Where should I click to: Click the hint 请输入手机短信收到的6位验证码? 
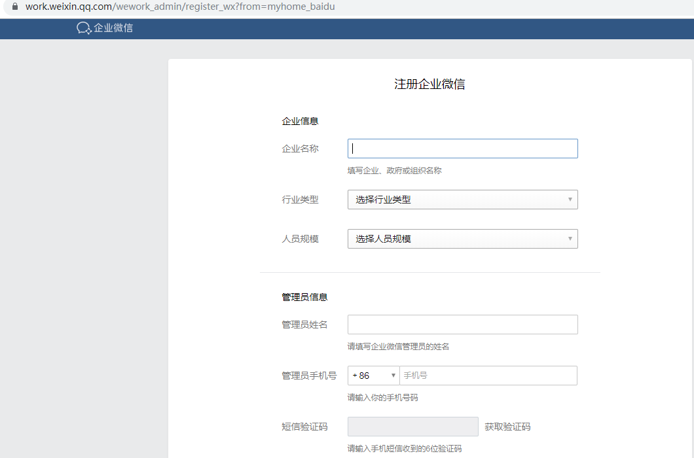coord(405,449)
